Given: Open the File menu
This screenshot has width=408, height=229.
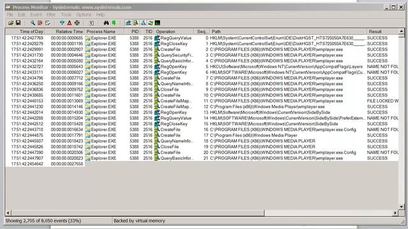Looking at the screenshot, I should [x=10, y=15].
